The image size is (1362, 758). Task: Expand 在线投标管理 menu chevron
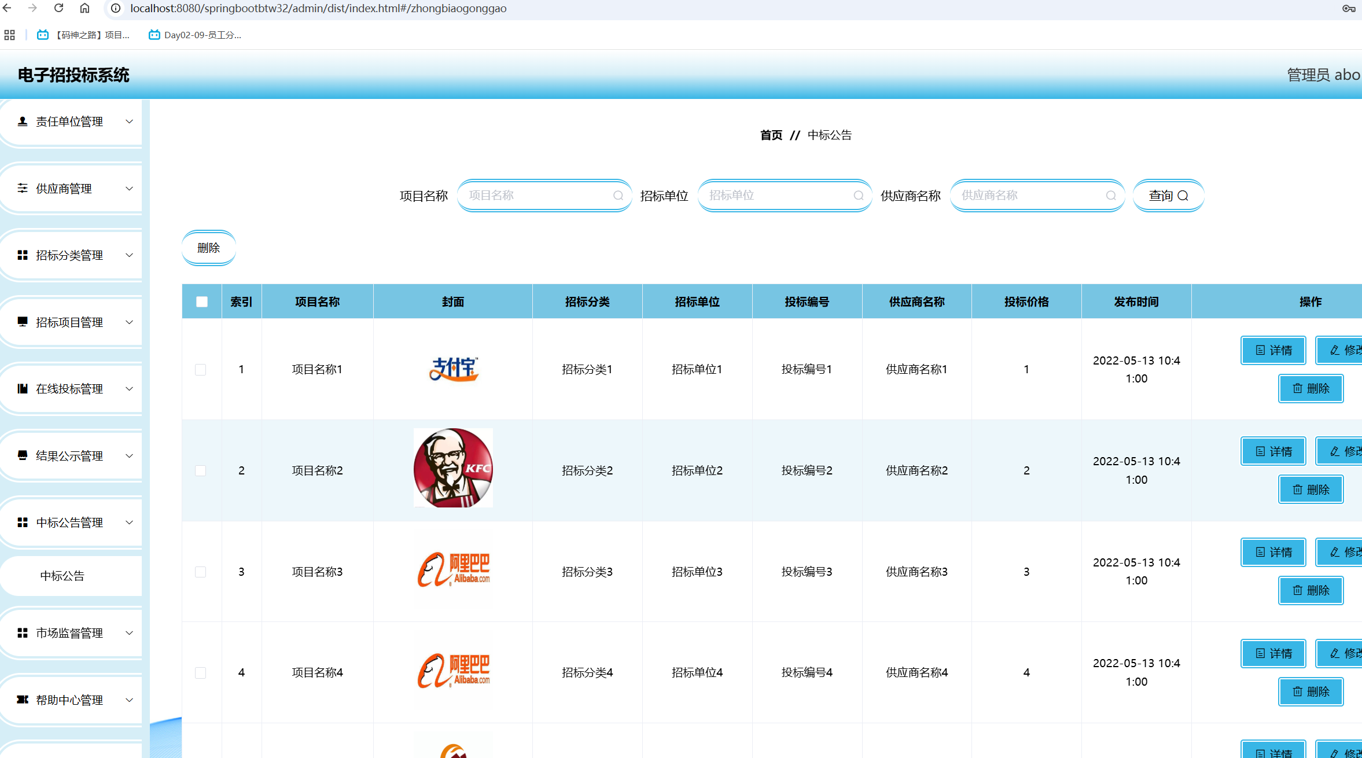[130, 389]
